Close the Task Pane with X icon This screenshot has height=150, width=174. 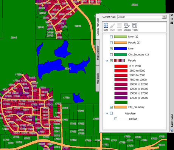[172, 15]
